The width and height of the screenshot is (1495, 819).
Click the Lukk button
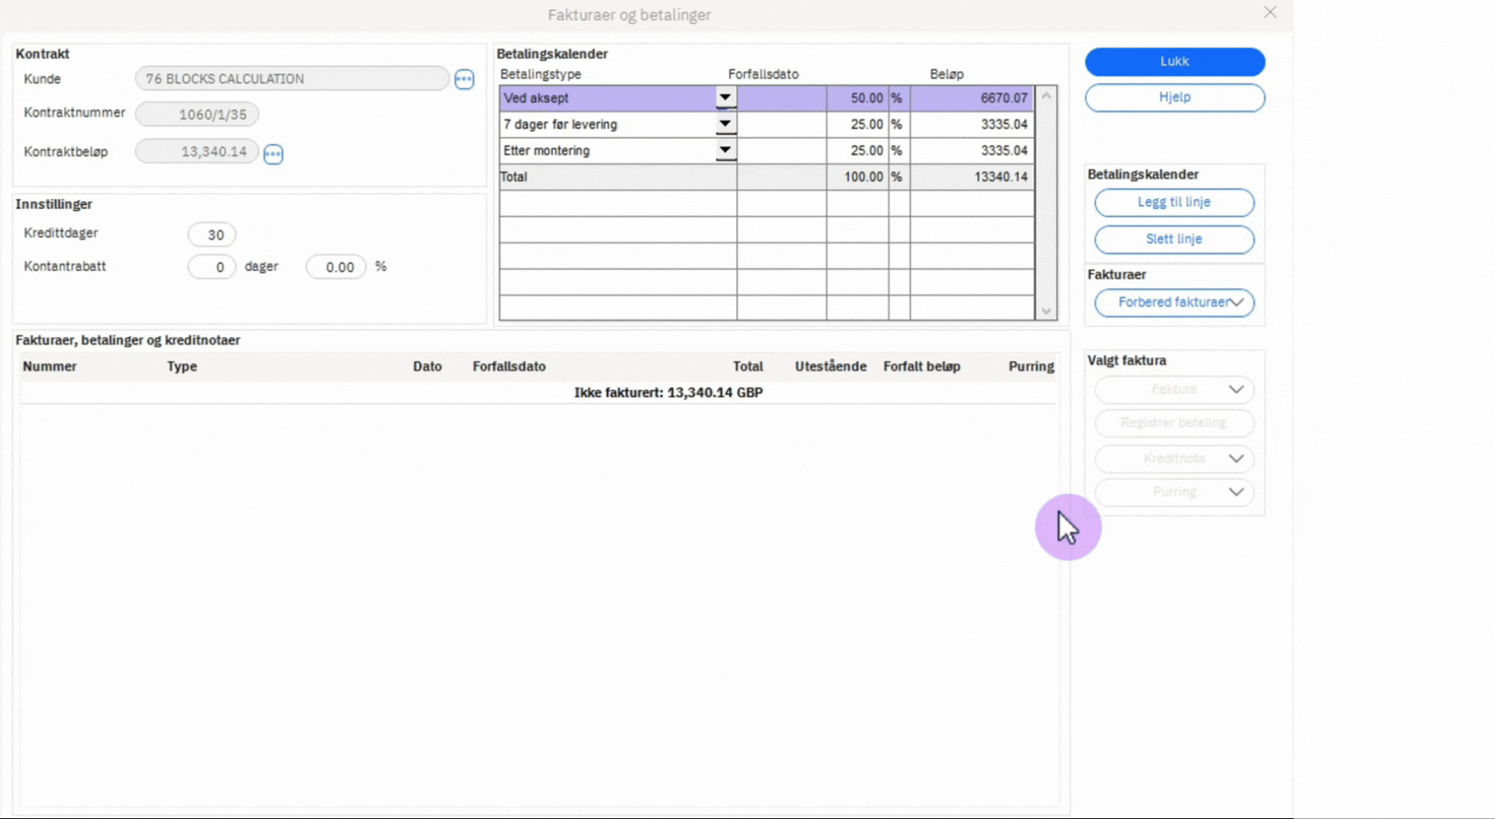pos(1174,62)
